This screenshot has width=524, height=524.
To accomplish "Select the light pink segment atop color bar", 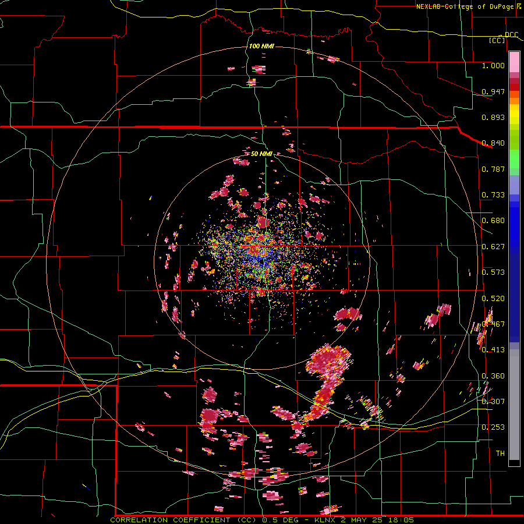I will pos(514,62).
